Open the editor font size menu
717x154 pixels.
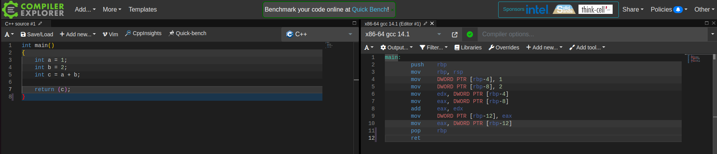pyautogui.click(x=9, y=34)
